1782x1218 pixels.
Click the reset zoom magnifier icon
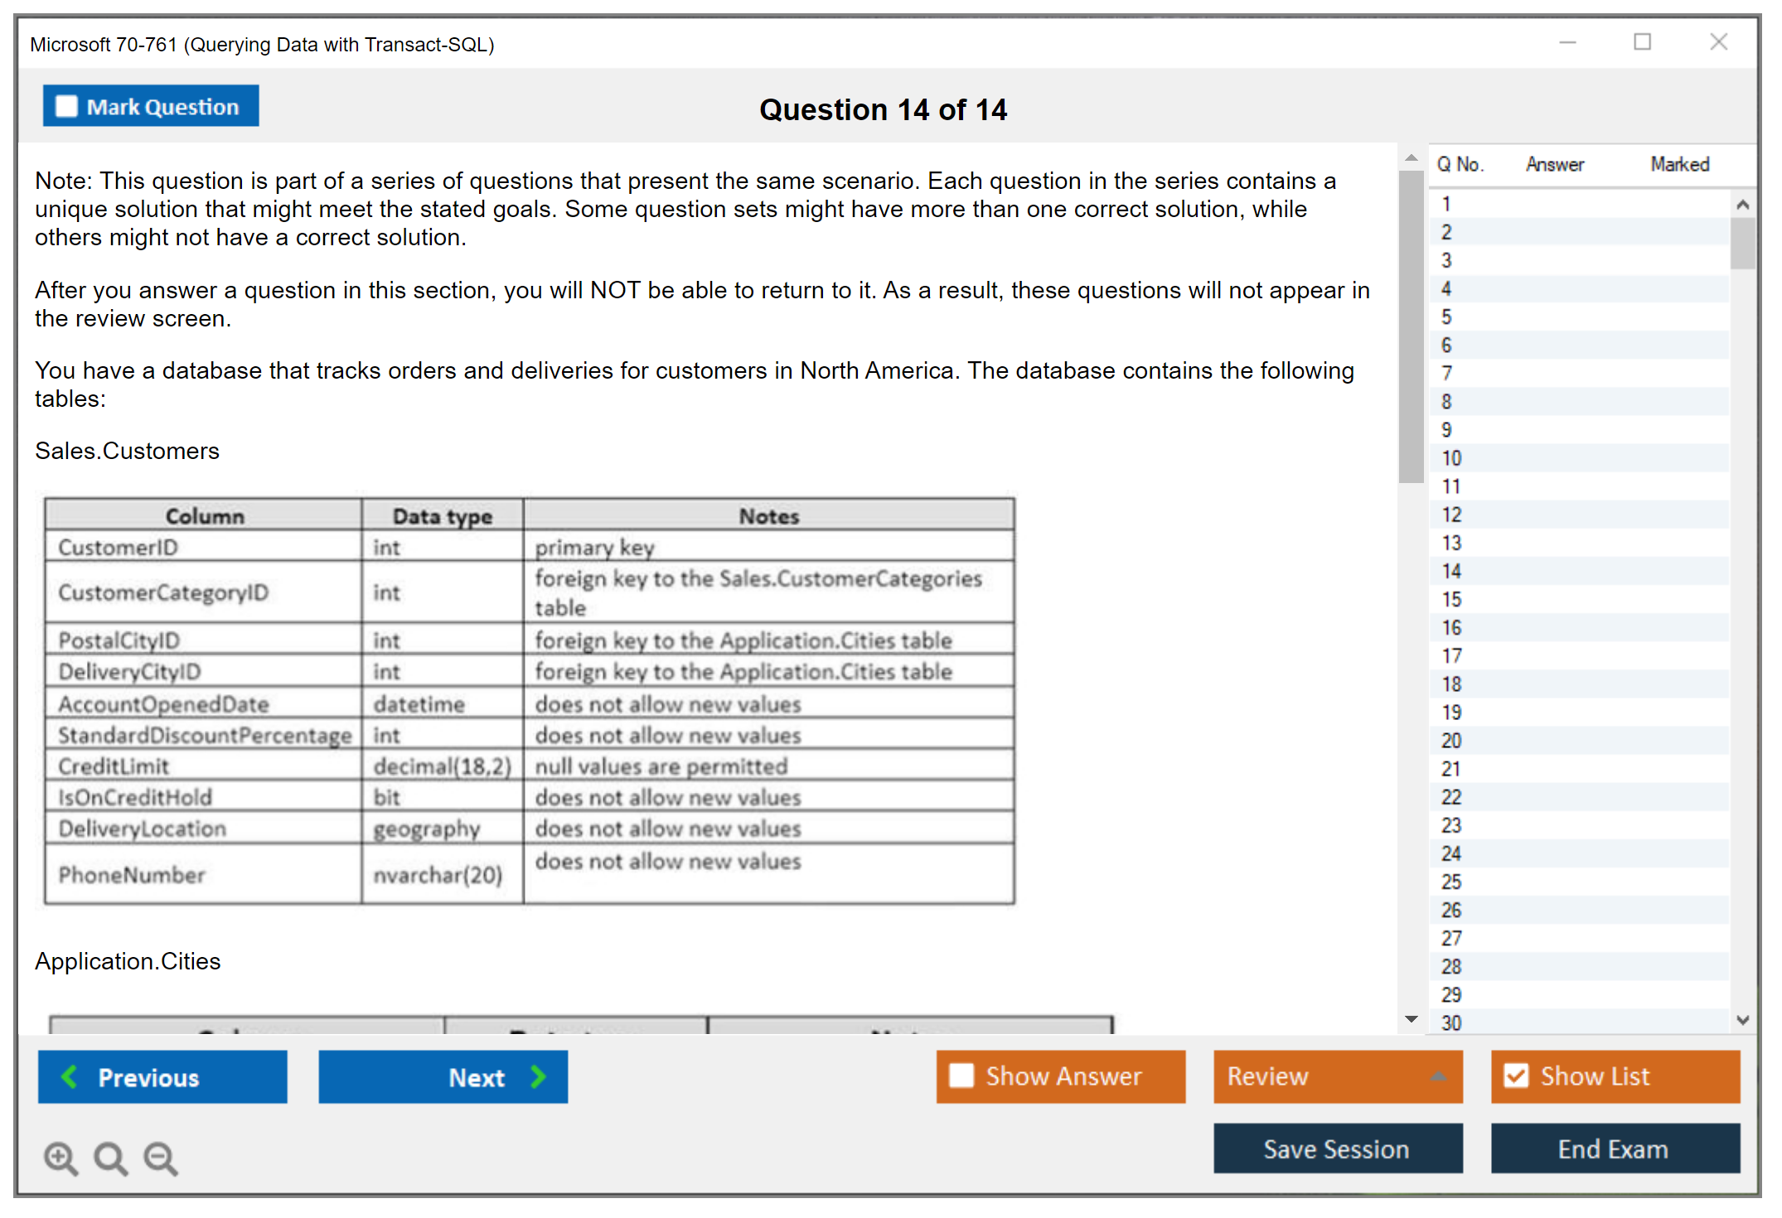pyautogui.click(x=110, y=1158)
